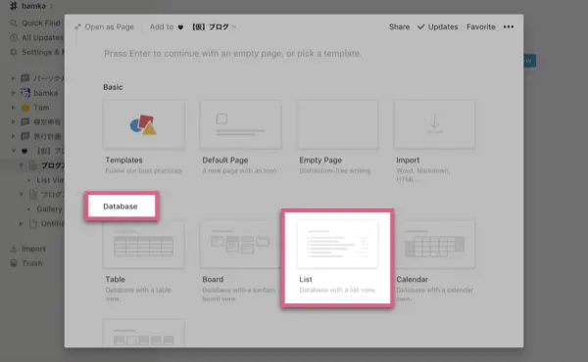Open Settings & Members in sidebar
The width and height of the screenshot is (588, 362).
36,52
